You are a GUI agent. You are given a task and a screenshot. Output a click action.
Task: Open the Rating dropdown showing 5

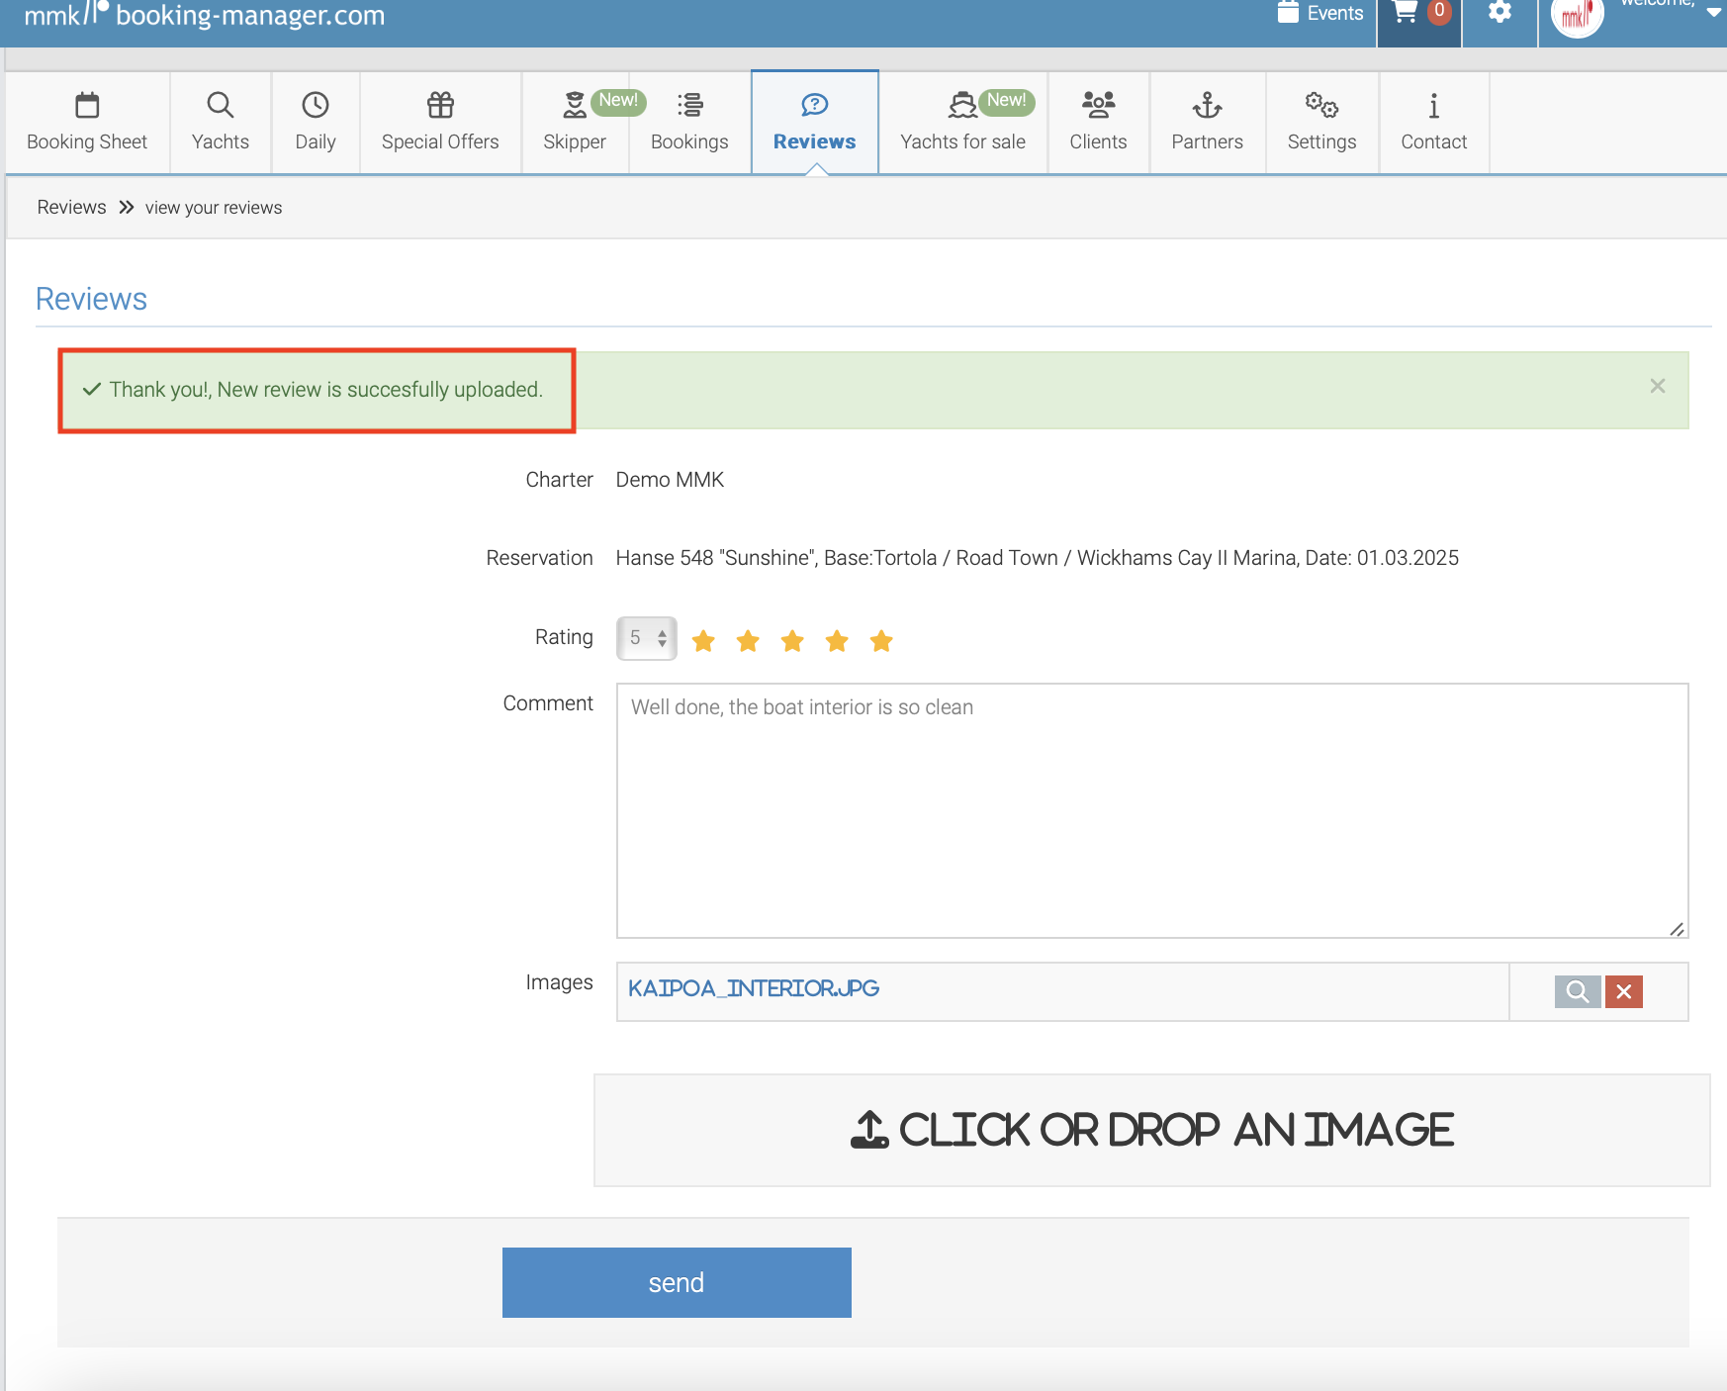point(647,638)
